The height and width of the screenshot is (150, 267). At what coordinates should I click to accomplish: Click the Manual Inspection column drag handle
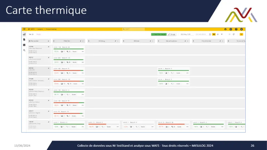[x=159, y=41]
